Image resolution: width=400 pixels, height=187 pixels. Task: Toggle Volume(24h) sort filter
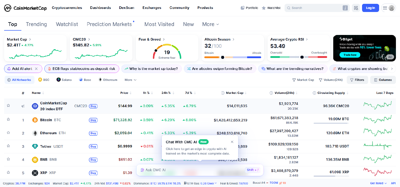[331, 80]
